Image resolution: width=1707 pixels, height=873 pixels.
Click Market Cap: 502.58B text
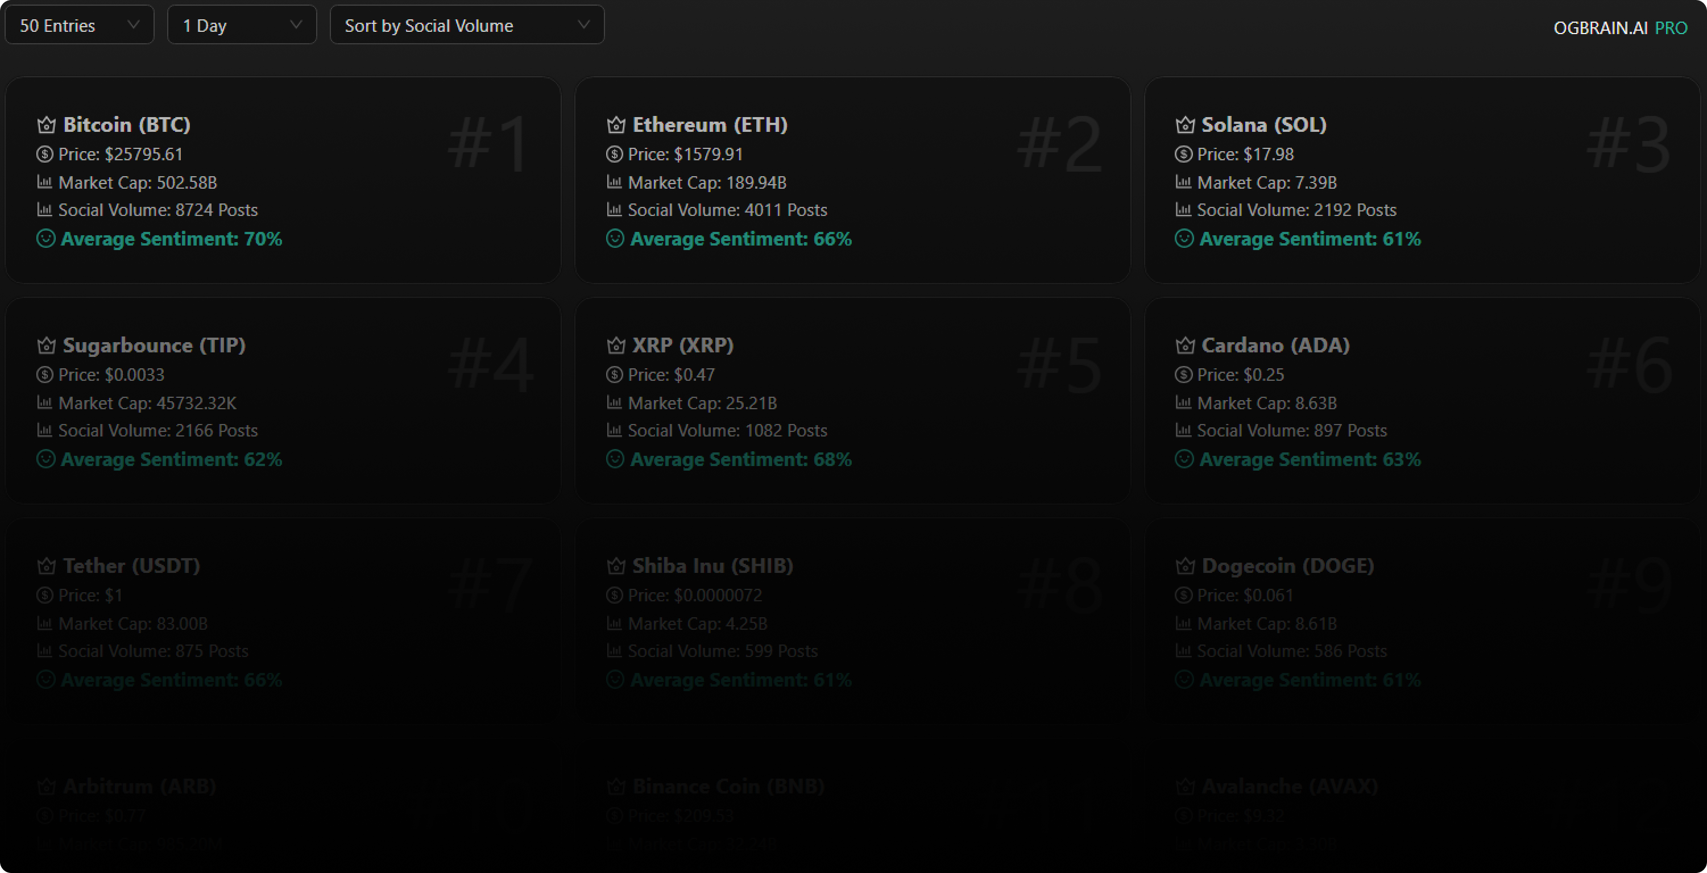click(138, 182)
